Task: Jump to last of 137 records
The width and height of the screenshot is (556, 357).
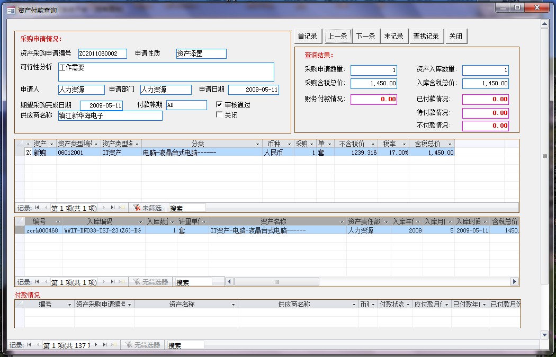Action: coord(105,345)
